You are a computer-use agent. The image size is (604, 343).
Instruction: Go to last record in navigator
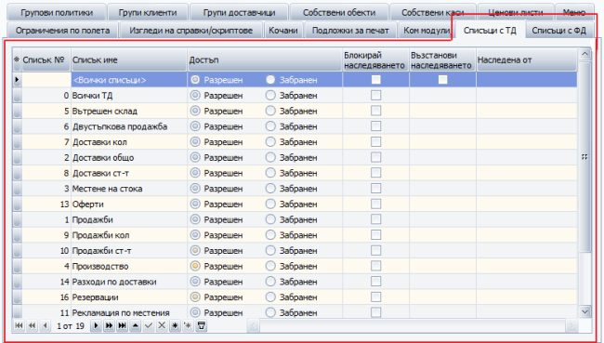(x=122, y=325)
